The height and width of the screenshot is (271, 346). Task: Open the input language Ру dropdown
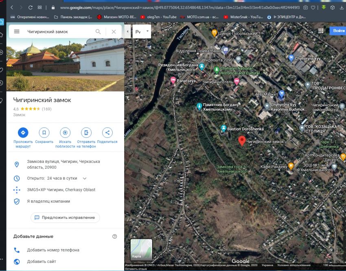pos(142,32)
